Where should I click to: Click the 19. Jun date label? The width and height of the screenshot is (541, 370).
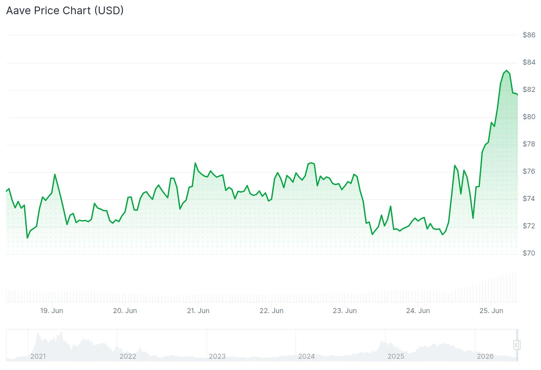click(x=52, y=311)
